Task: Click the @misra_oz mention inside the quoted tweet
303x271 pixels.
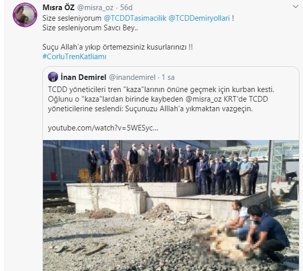Action: click(x=204, y=99)
